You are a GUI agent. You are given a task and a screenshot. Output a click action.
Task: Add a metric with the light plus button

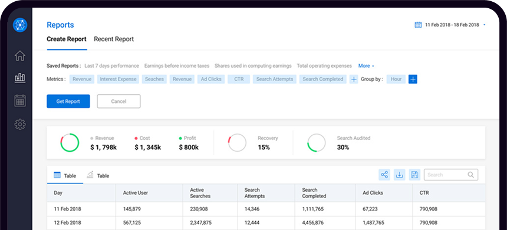[354, 79]
